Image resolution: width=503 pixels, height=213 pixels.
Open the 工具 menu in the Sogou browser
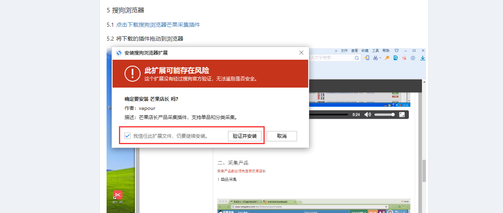coord(375,51)
